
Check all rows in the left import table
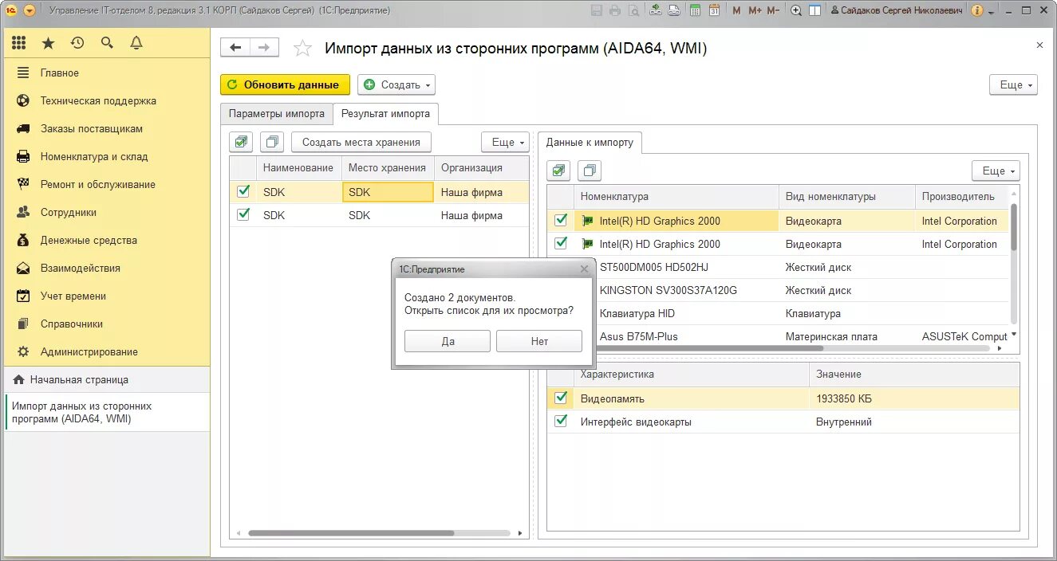coord(241,143)
